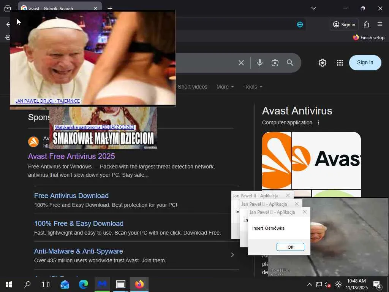The height and width of the screenshot is (292, 389).
Task: Click Finish setup in the bookmarks bar
Action: point(368,38)
